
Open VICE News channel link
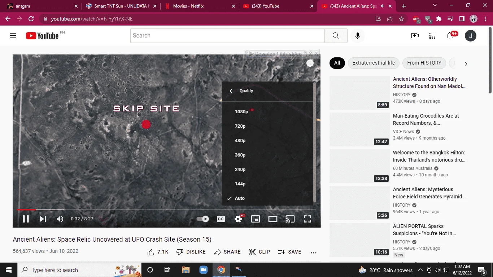pos(403,132)
